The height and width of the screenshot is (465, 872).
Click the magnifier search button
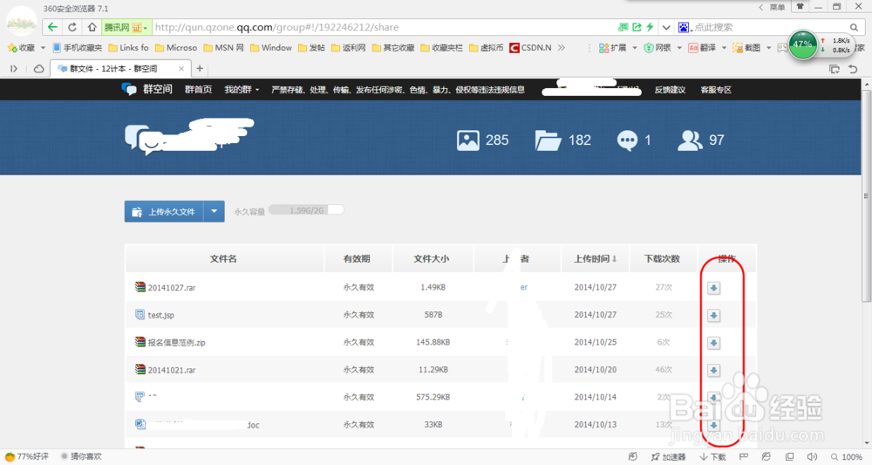854,27
